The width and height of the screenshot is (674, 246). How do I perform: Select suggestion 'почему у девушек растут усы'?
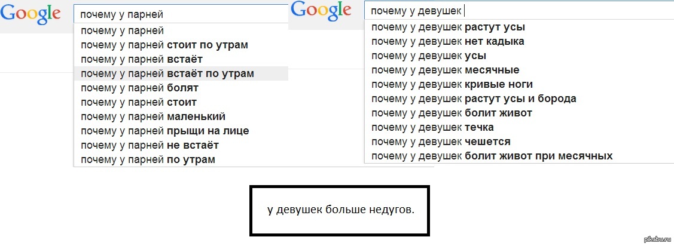point(519,27)
